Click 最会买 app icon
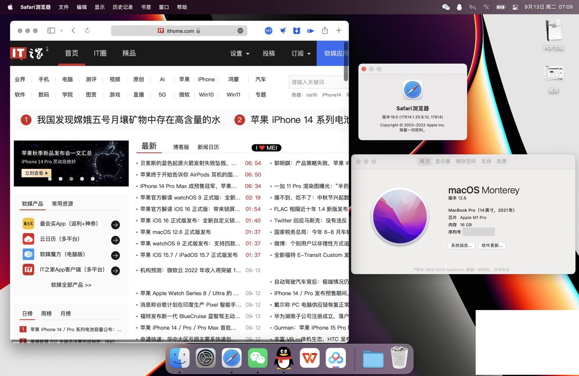Viewport: 579px width, 376px height. pos(28,224)
